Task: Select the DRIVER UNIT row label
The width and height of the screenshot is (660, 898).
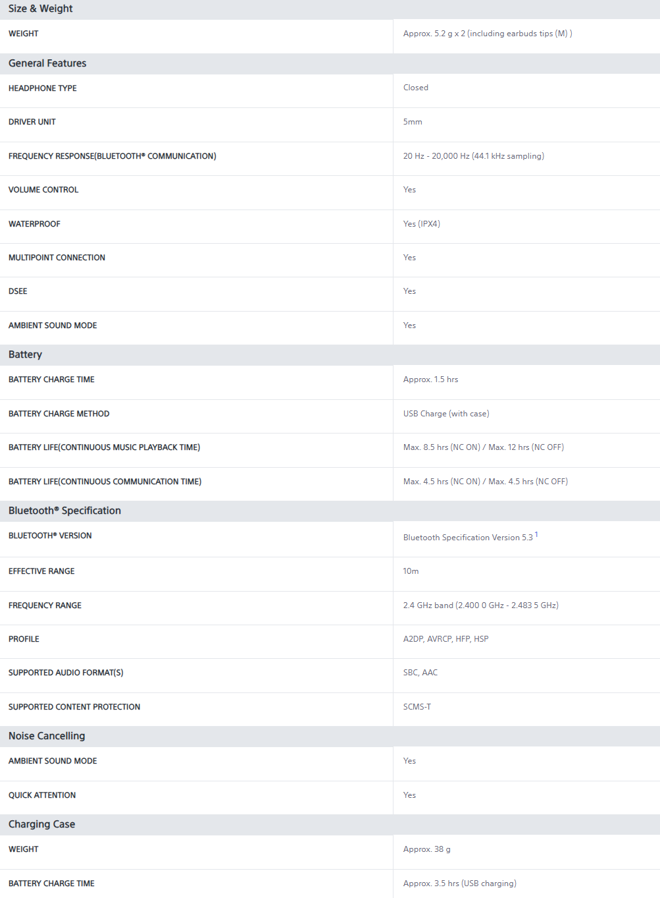Action: (32, 122)
